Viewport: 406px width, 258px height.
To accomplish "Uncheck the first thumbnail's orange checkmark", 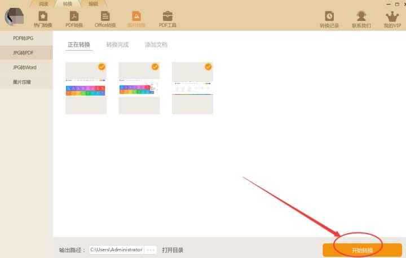I will [101, 67].
